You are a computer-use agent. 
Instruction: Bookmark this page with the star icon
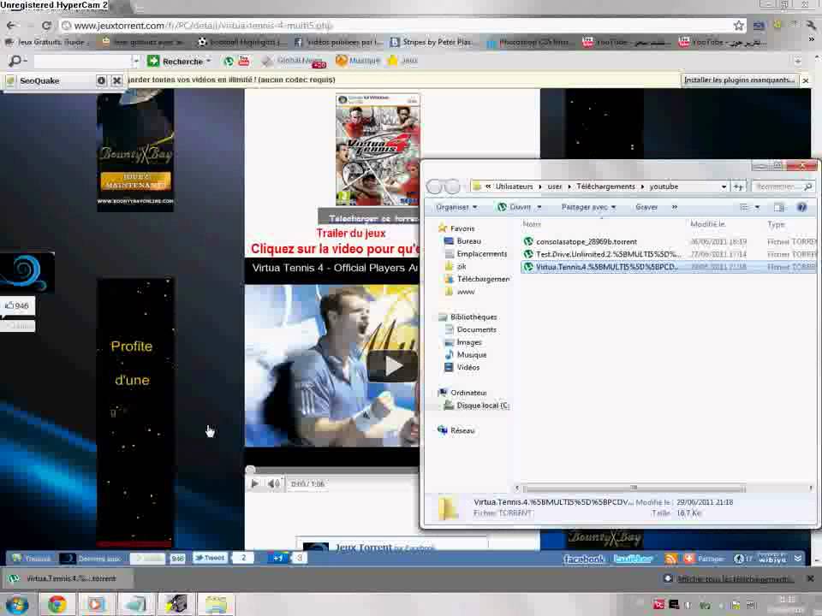(739, 25)
